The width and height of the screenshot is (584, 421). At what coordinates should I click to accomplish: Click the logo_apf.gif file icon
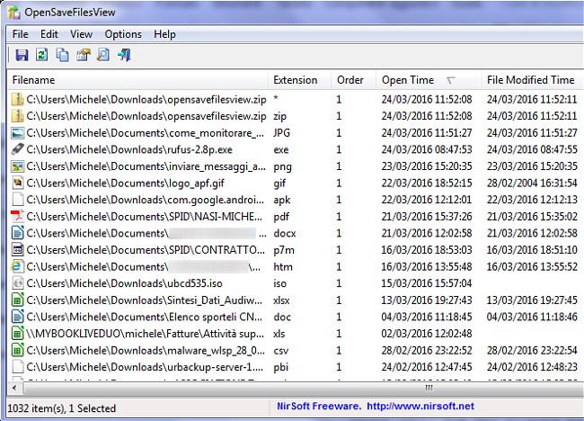point(17,184)
